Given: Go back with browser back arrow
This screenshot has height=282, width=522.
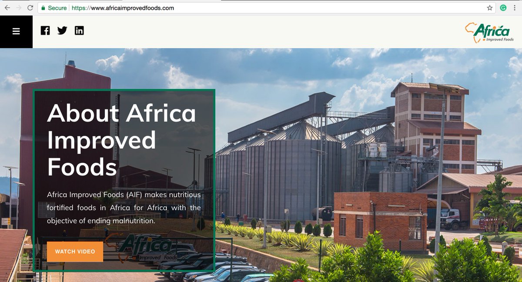Looking at the screenshot, I should tap(7, 8).
